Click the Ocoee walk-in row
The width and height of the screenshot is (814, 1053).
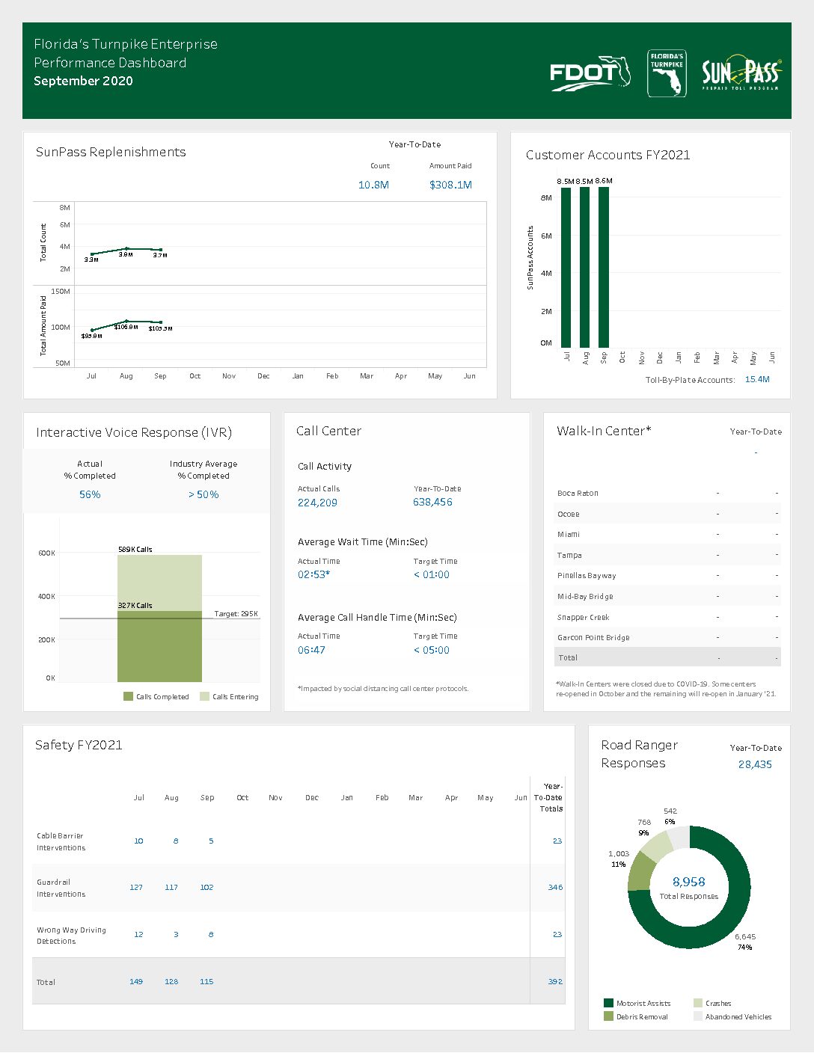click(x=668, y=514)
